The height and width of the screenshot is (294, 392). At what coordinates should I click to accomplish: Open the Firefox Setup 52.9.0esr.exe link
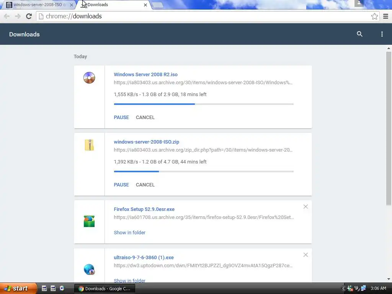[x=144, y=209]
